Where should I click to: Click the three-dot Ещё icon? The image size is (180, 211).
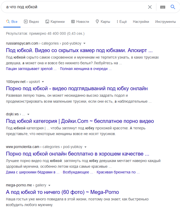pos(117,22)
